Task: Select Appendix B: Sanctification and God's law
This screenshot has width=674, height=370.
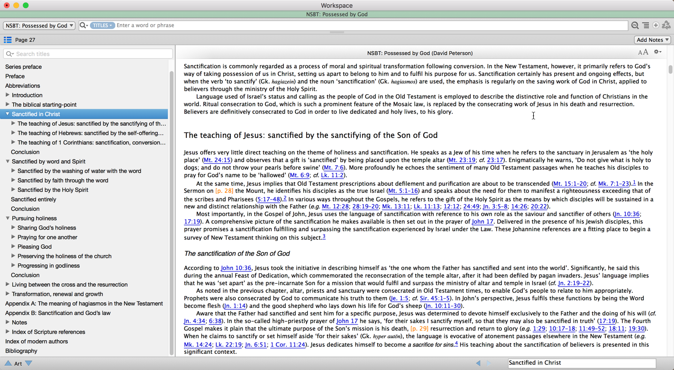Action: point(58,313)
